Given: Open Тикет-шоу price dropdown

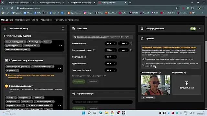Looking at the screenshot, I should (111, 70).
